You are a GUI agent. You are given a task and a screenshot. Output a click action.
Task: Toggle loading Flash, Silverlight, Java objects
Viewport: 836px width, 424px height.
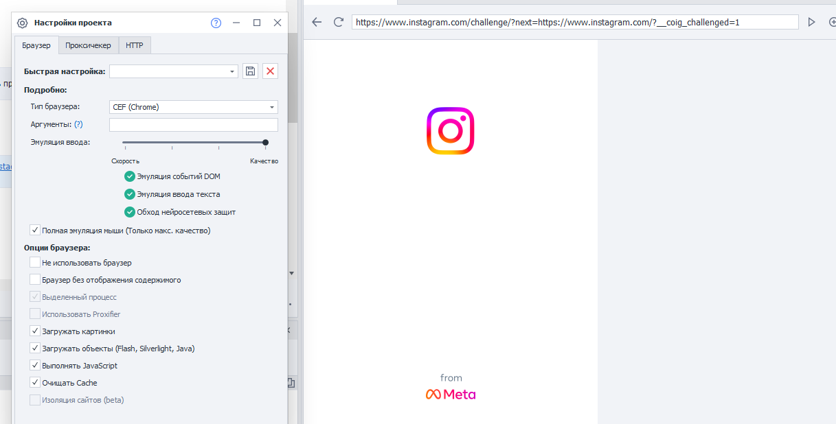pyautogui.click(x=35, y=349)
